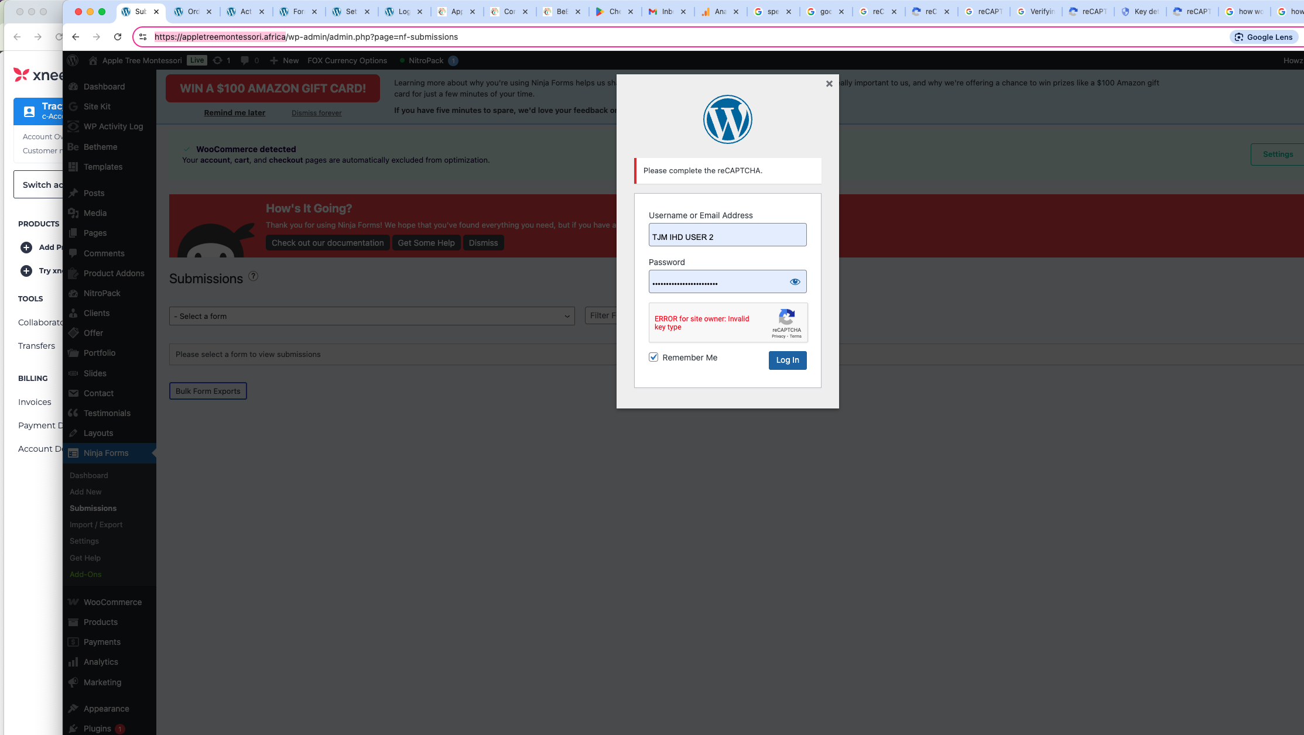Click the WordPress admin bar logo
Image resolution: width=1304 pixels, height=735 pixels.
tap(73, 60)
